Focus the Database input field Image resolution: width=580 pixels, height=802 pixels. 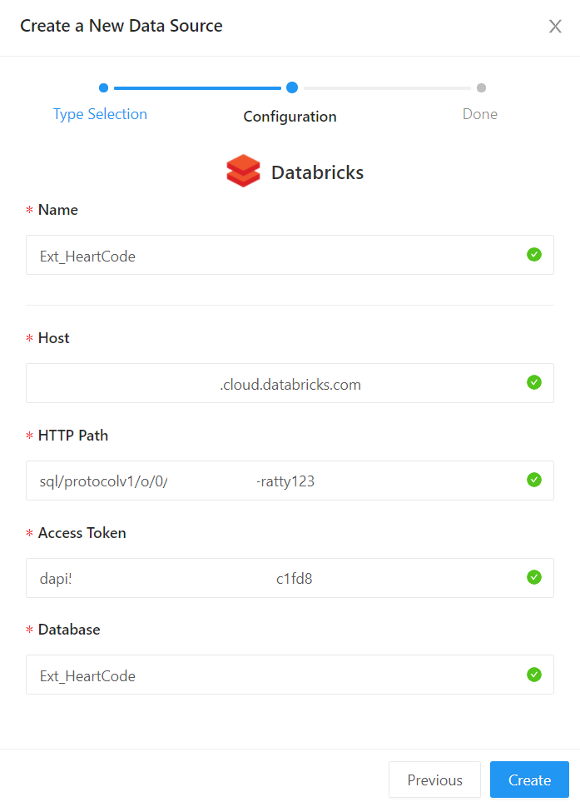(275, 675)
